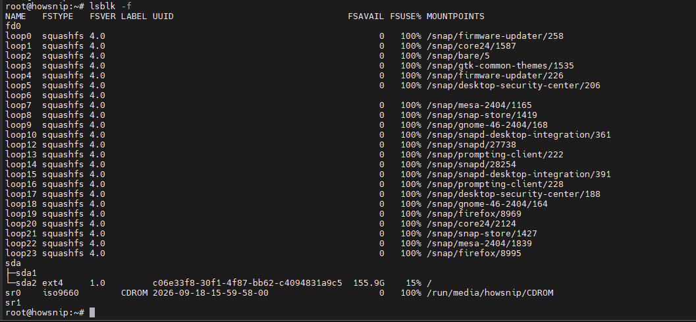Click the CDROM label
Viewport: 696px width, 322px height.
click(x=134, y=292)
